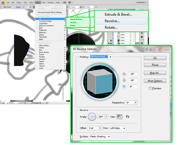Viewport: 178px width, 145px height.
Task: Open the ESSENTIALS workspace switcher
Action: click(142, 2)
